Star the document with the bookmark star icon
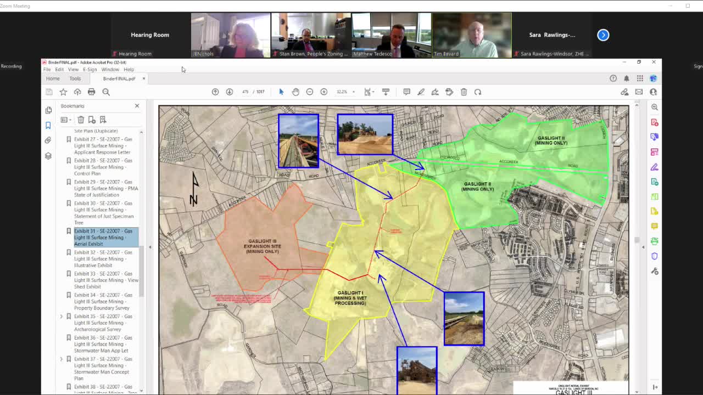Viewport: 703px width, 395px height. pyautogui.click(x=63, y=92)
